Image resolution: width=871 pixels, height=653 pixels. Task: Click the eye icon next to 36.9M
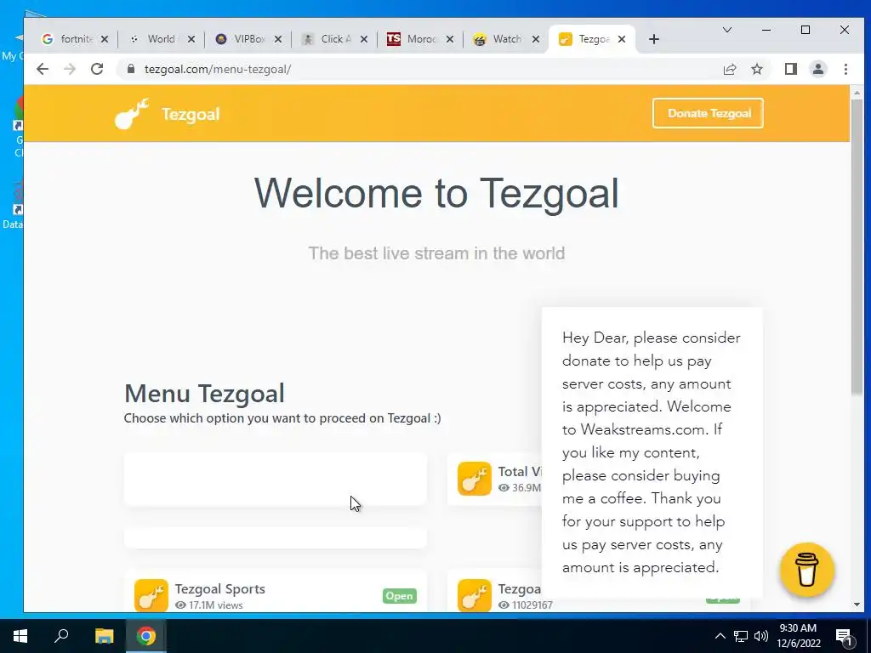(504, 487)
